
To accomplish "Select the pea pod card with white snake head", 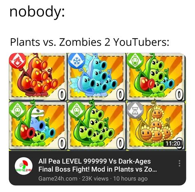I will tap(38, 126).
